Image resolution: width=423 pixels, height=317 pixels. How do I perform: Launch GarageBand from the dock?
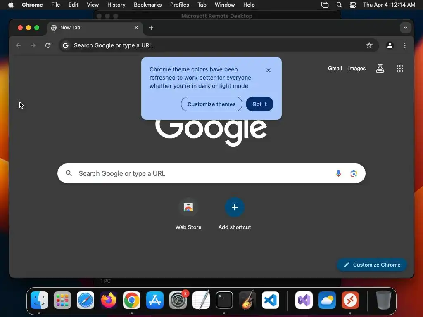[247, 300]
